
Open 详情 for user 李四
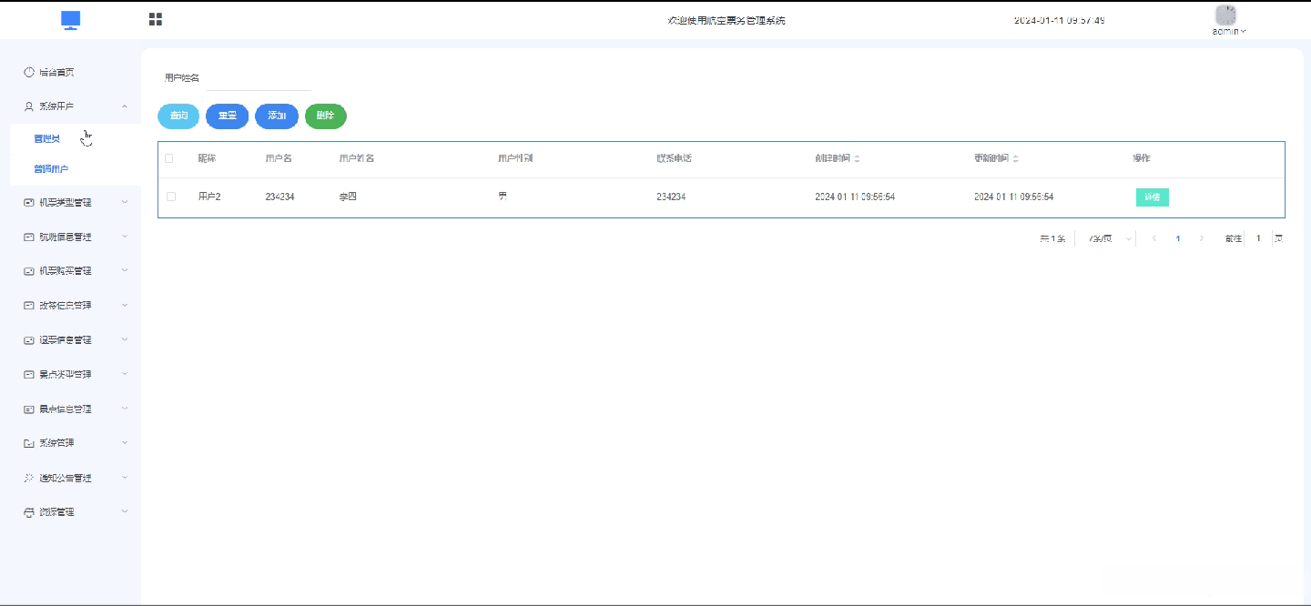tap(1152, 197)
